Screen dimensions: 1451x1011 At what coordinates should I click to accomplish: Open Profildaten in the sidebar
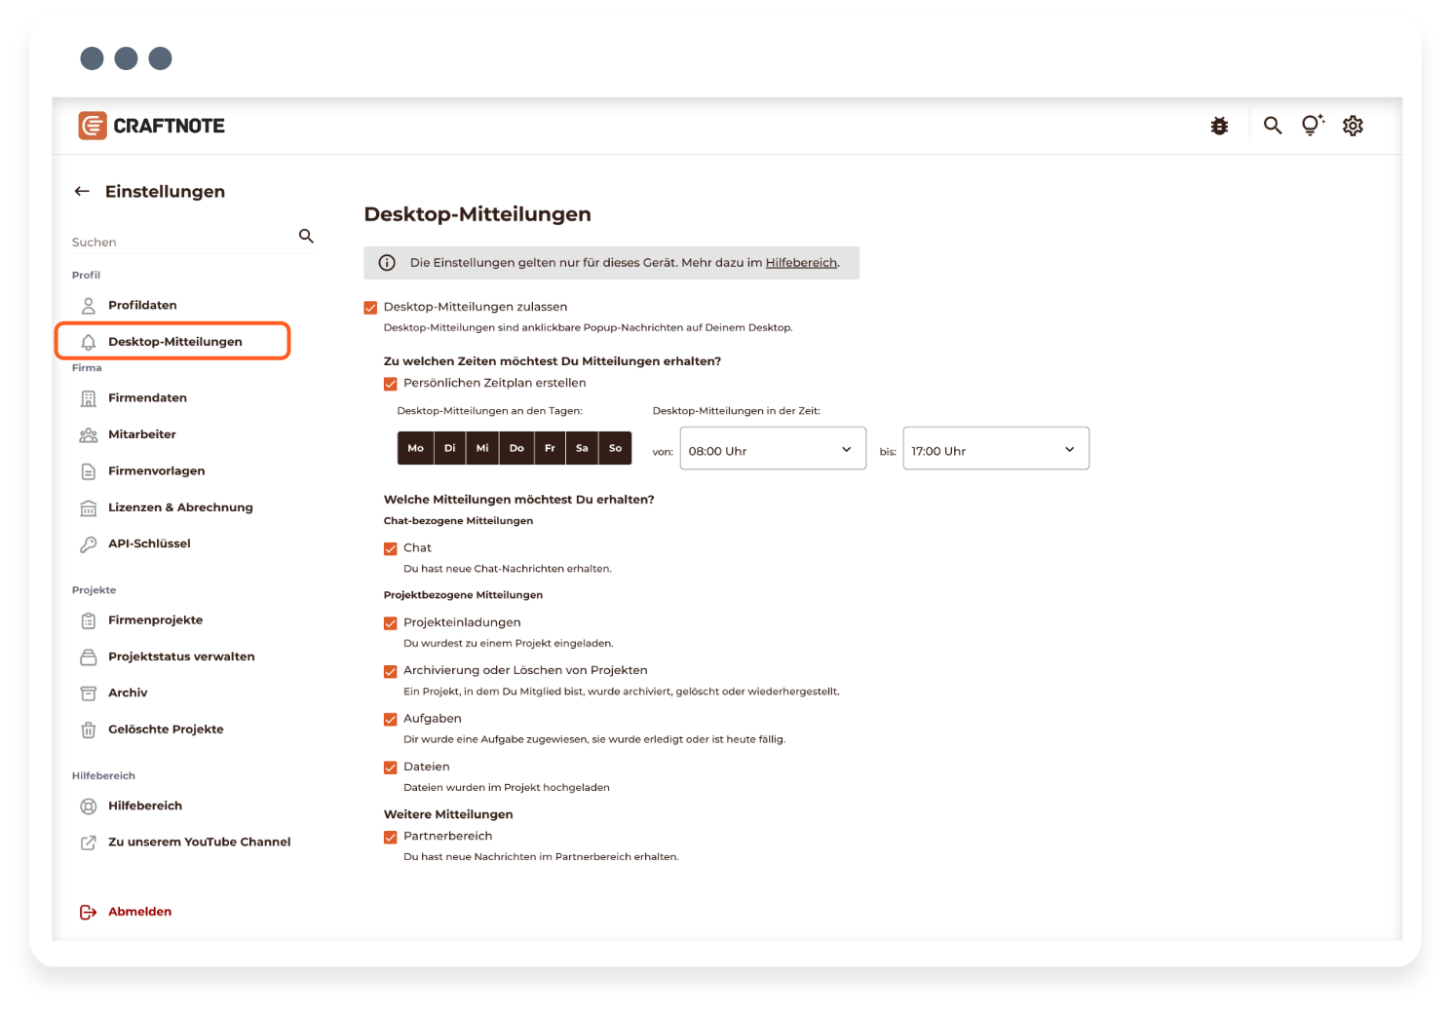coord(142,306)
